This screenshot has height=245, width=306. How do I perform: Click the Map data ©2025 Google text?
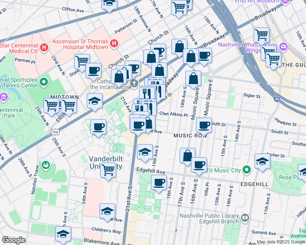[x=281, y=242]
